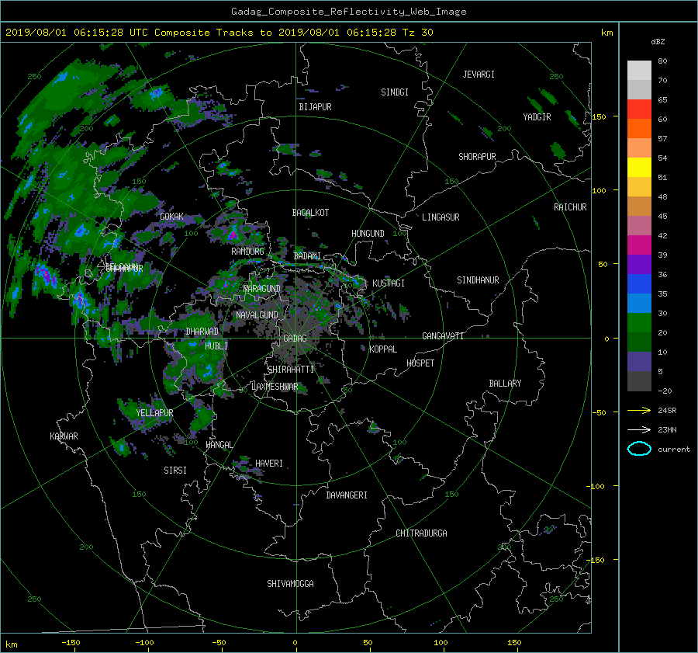This screenshot has width=698, height=653.
Task: Click the DAVANGERI city label
Action: (347, 495)
